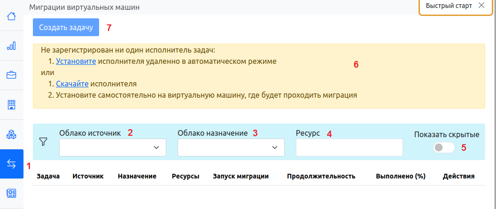Expand the 'Облако источник' dropdown
The image size is (496, 209).
113,147
